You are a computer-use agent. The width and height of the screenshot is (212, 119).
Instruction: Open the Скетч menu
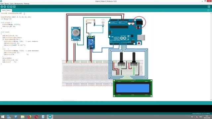(12, 4)
